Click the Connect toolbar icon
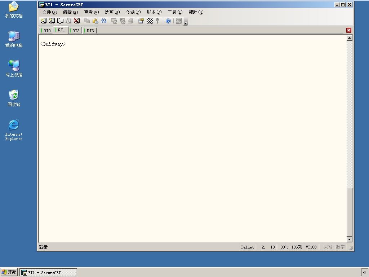This screenshot has height=277, width=369. coord(43,21)
